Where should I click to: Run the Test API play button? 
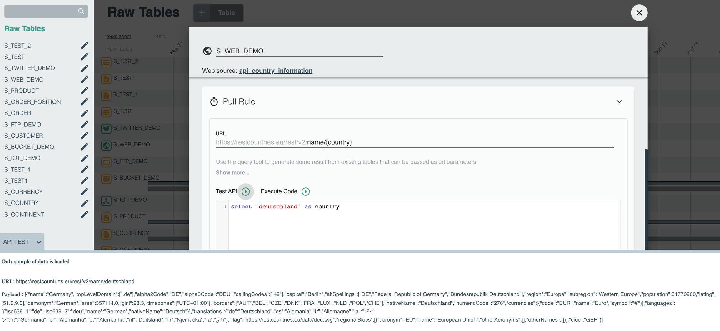[x=246, y=191]
